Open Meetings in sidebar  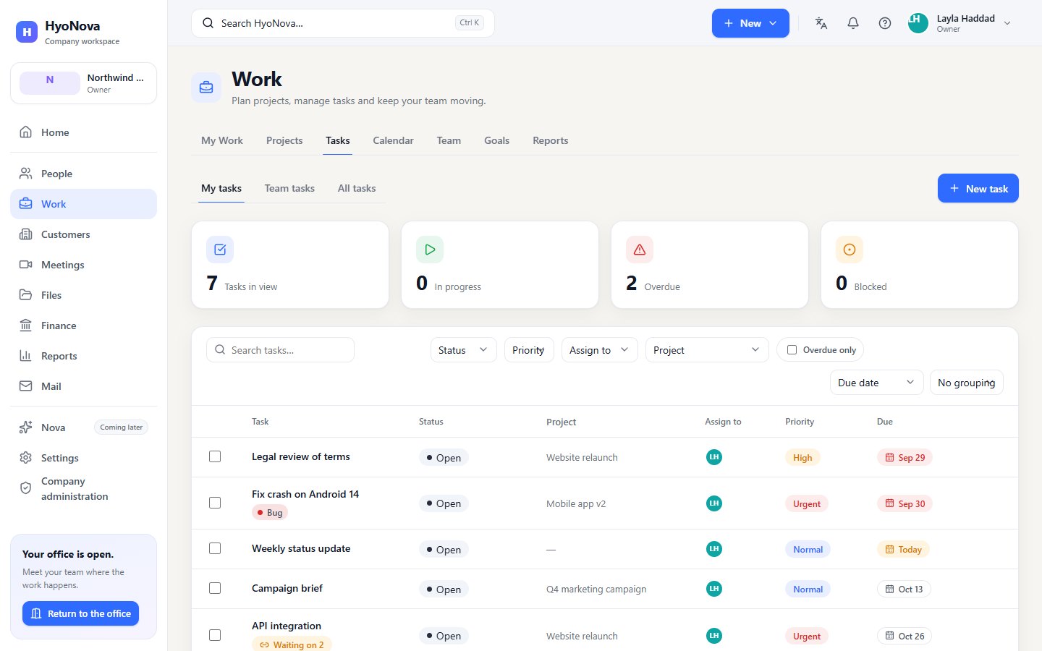(83, 265)
